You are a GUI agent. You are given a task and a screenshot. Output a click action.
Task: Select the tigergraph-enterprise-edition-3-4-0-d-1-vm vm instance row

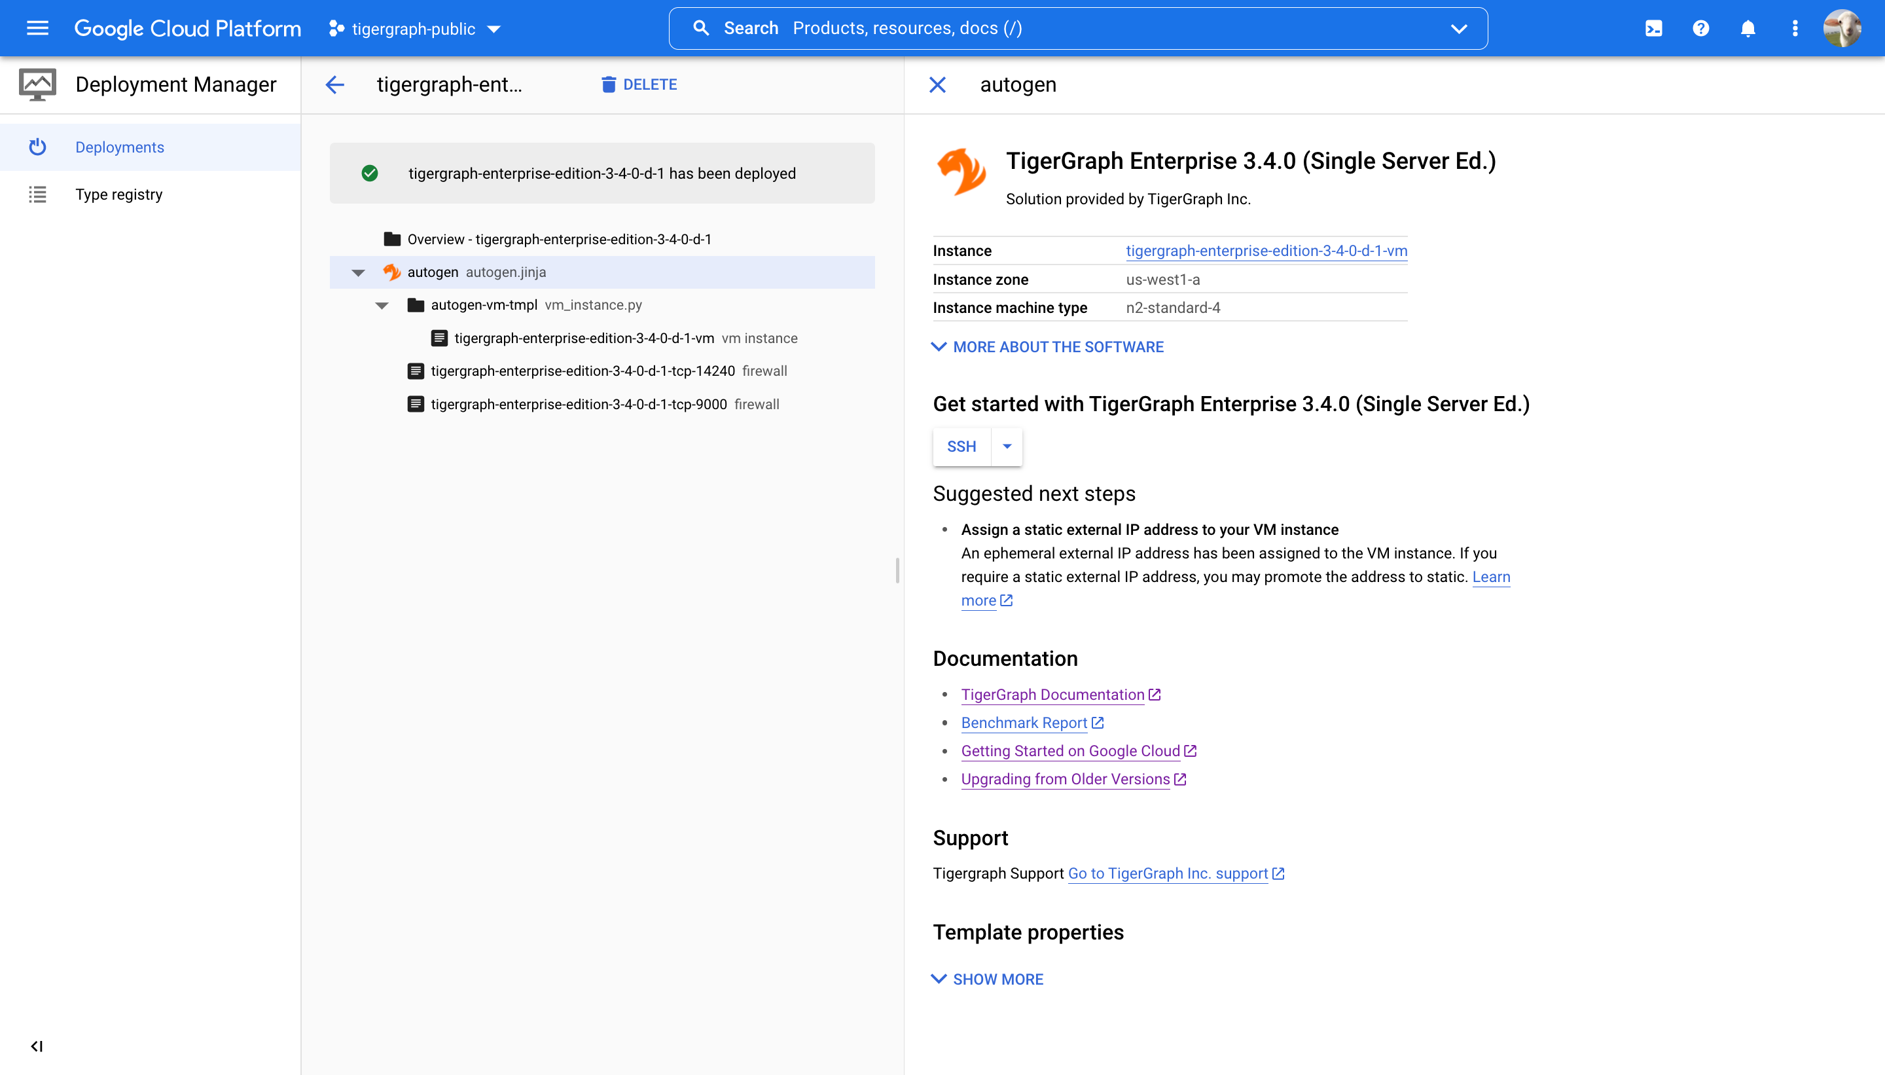coord(602,338)
